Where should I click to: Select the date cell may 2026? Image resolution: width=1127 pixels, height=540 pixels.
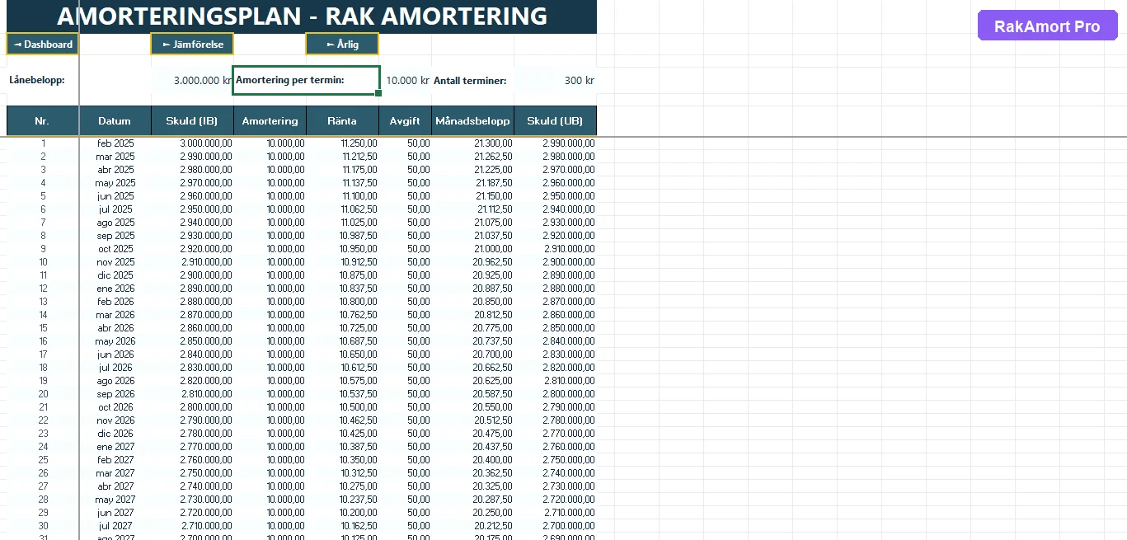tap(115, 341)
